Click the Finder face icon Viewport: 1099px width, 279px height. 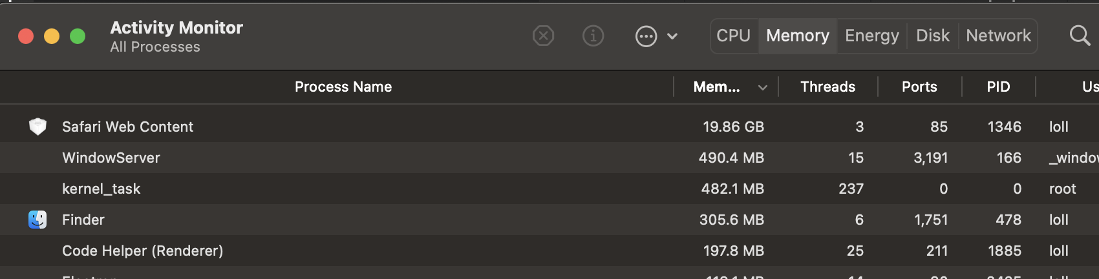click(x=37, y=220)
